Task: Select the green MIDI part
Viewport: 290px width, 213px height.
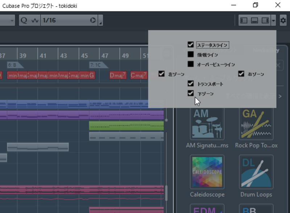Action: click(x=126, y=126)
